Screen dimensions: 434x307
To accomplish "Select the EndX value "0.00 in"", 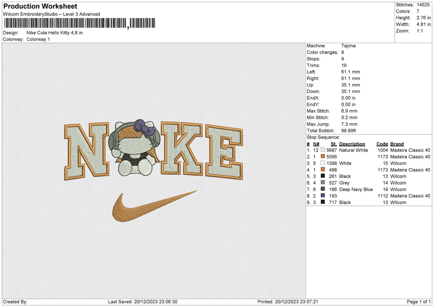I will (349, 98).
